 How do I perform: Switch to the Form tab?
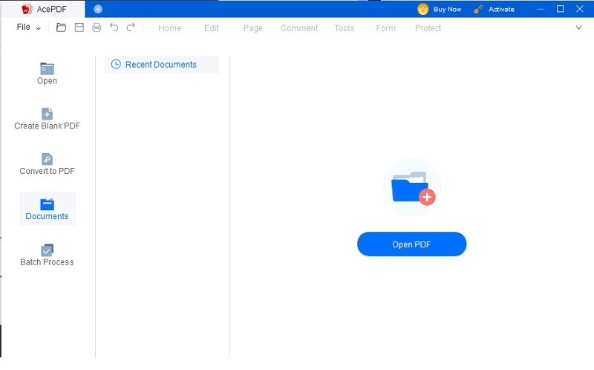coord(385,28)
